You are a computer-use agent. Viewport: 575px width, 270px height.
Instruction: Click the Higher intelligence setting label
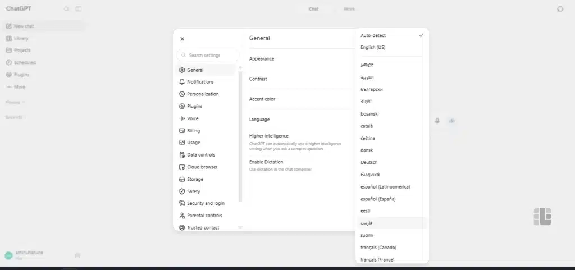269,135
